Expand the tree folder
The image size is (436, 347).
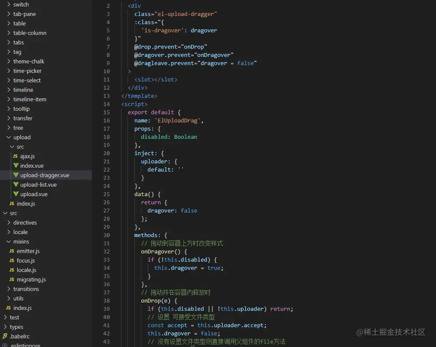click(9, 128)
